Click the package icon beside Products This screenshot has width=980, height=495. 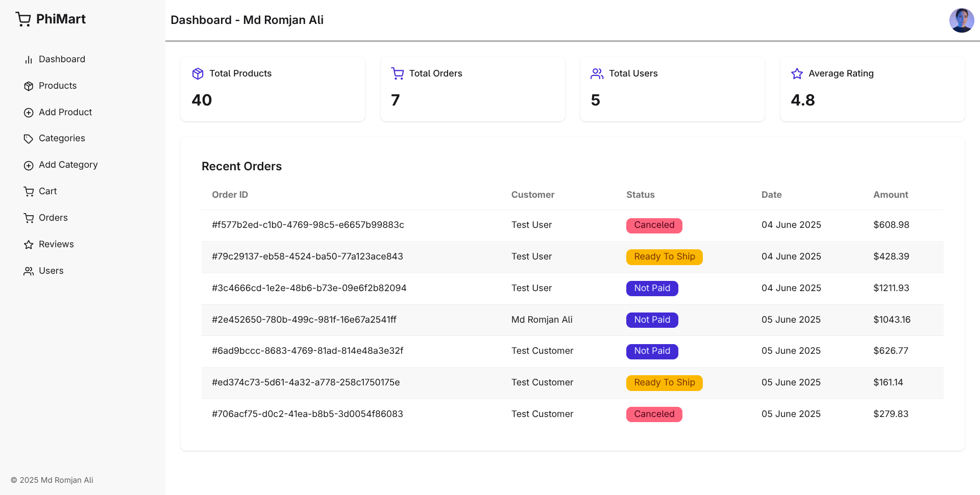pyautogui.click(x=28, y=86)
